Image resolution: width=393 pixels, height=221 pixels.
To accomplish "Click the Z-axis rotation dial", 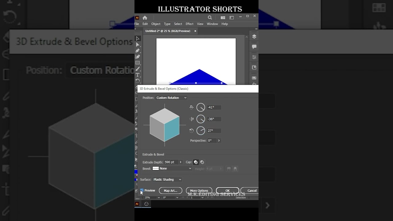I will tap(200, 131).
